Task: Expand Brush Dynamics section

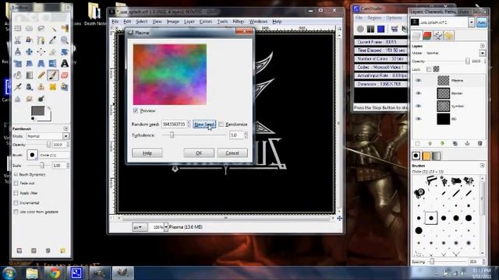Action: click(16, 174)
